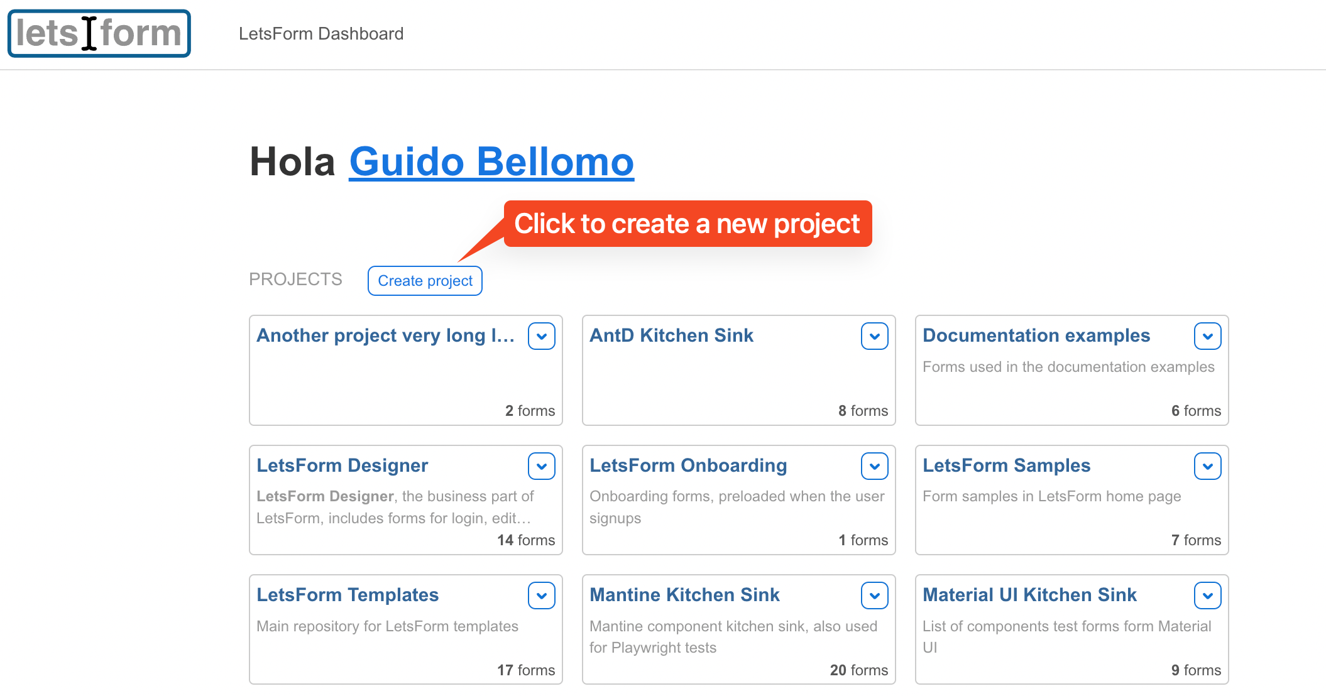The image size is (1326, 696).
Task: Click the 1 forms count text
Action: [863, 540]
